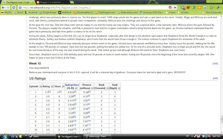Open citation [10] beside 7.91 viewers
This screenshot has width=223, height=139.
(x=89, y=121)
